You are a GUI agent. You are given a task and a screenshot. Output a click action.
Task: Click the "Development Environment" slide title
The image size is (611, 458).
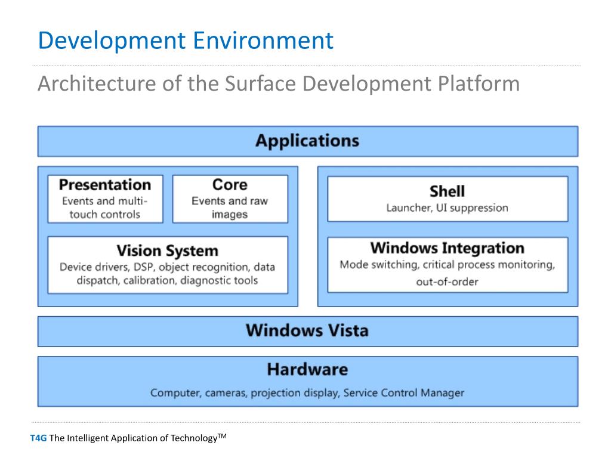coord(186,41)
